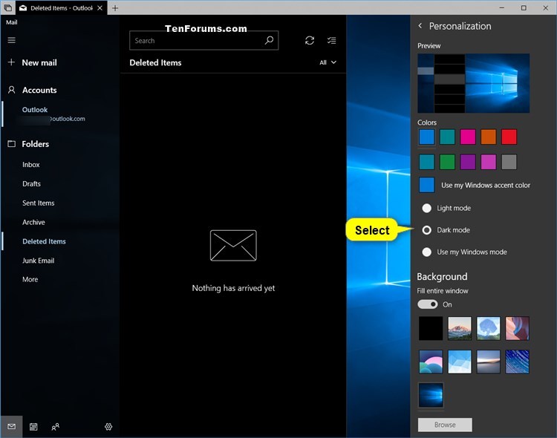Select the solid black background thumbnail
Screen dimensions: 557x438
431,329
